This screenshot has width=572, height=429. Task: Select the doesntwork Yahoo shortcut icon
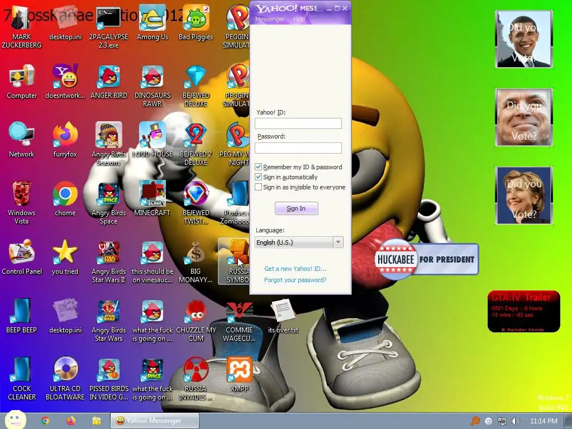pyautogui.click(x=65, y=82)
